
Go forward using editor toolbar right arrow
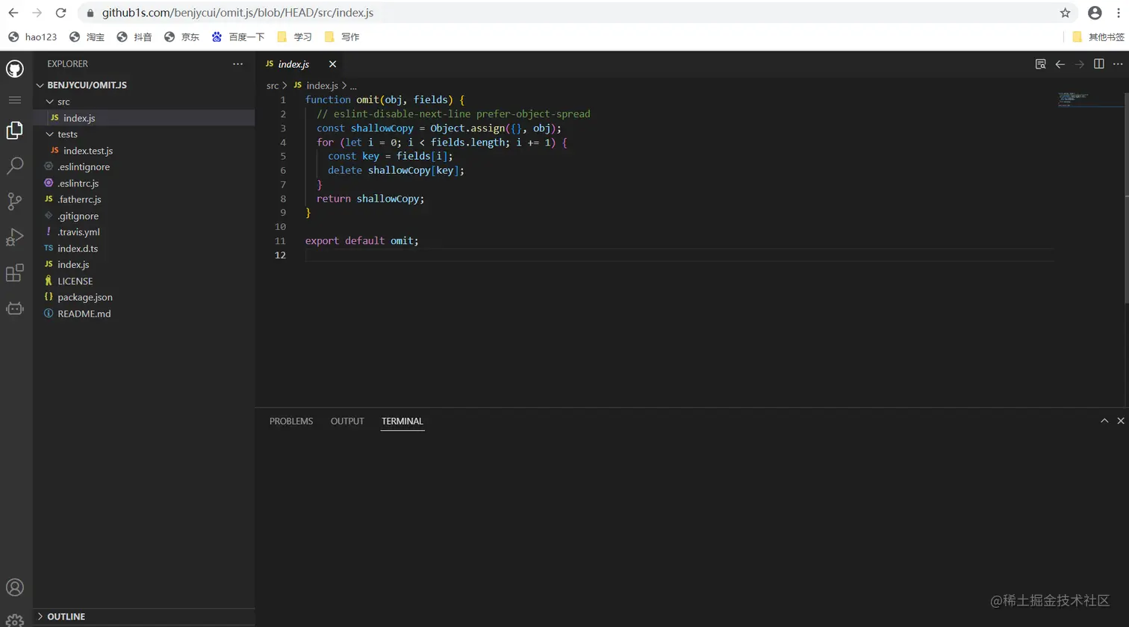click(x=1079, y=64)
